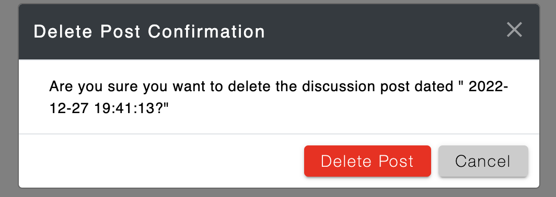Click the words Are you sure
This screenshot has width=556, height=197.
94,87
